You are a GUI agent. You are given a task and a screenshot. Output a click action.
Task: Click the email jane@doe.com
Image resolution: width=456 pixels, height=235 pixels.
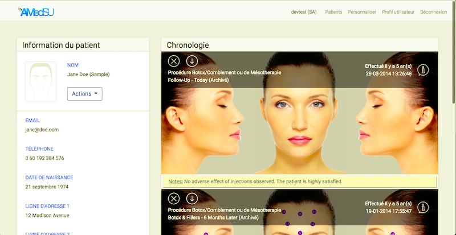point(42,130)
